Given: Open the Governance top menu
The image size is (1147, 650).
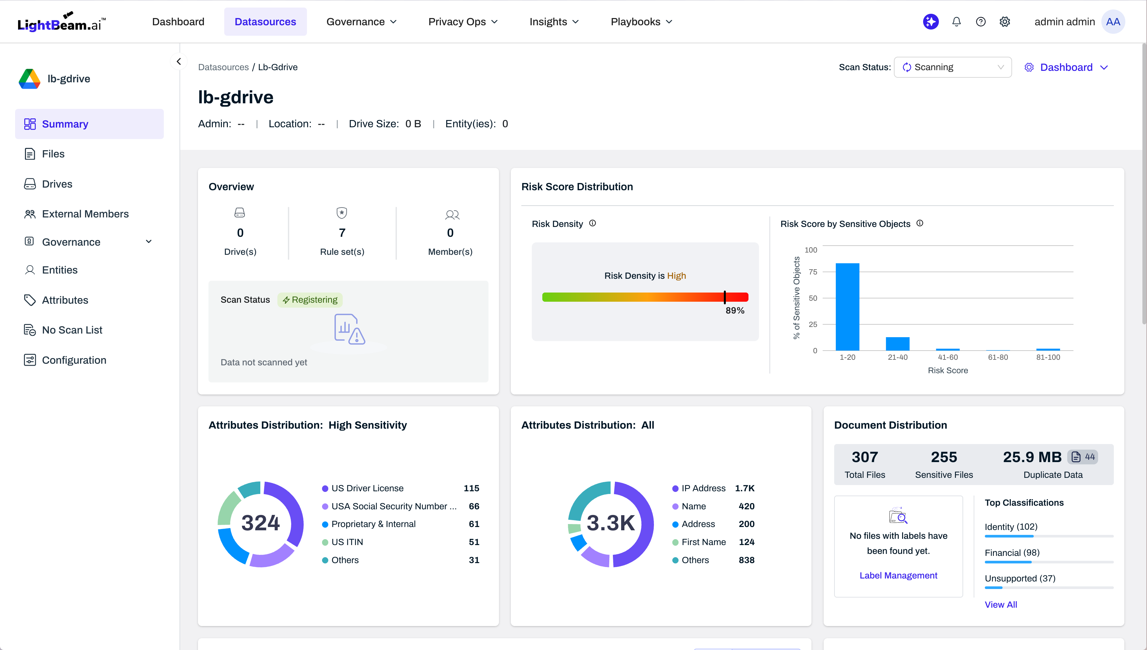Looking at the screenshot, I should click(361, 22).
